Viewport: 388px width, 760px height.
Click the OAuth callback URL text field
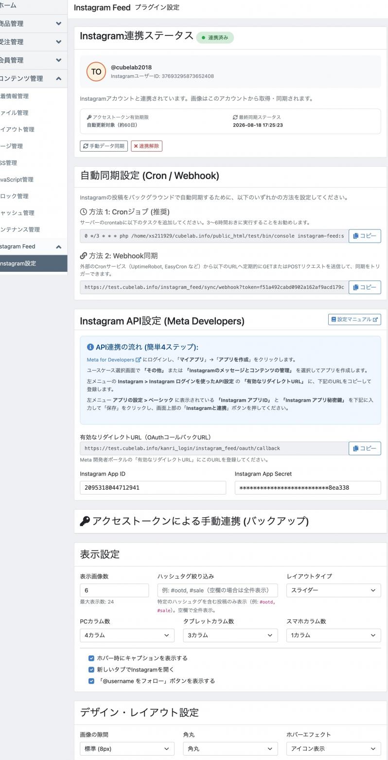coord(214,448)
